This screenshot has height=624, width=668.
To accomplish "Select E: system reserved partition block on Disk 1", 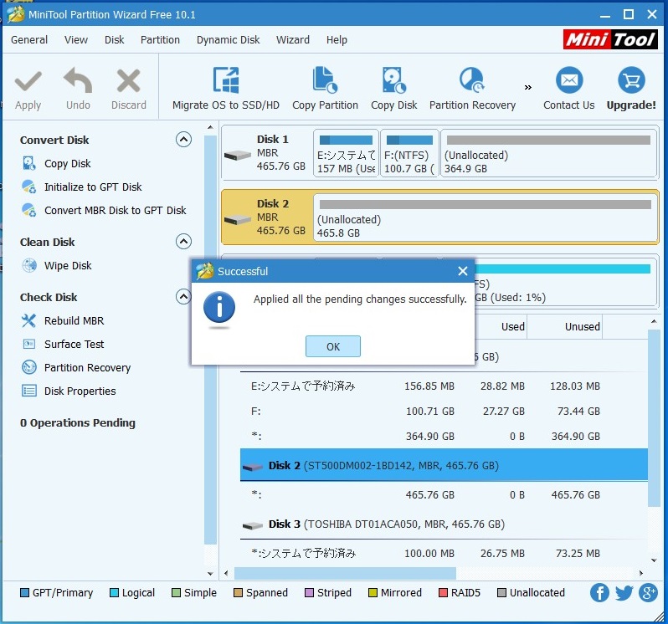I will point(347,153).
